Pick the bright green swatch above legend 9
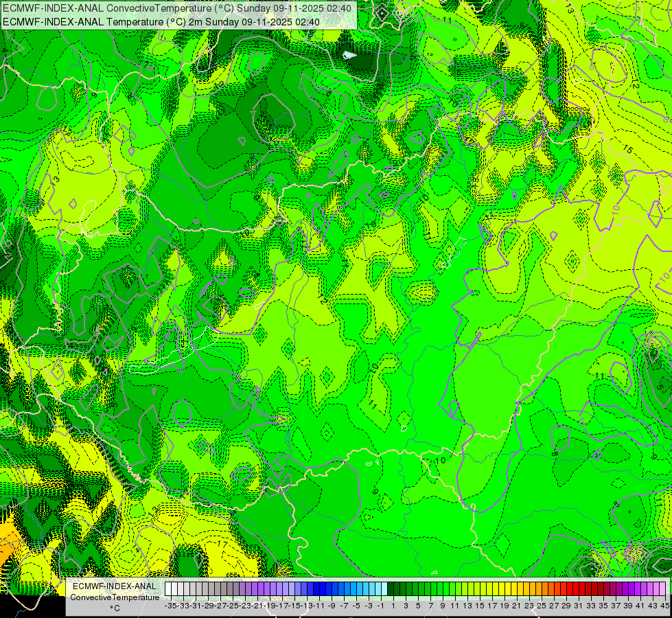The width and height of the screenshot is (672, 618). [441, 589]
